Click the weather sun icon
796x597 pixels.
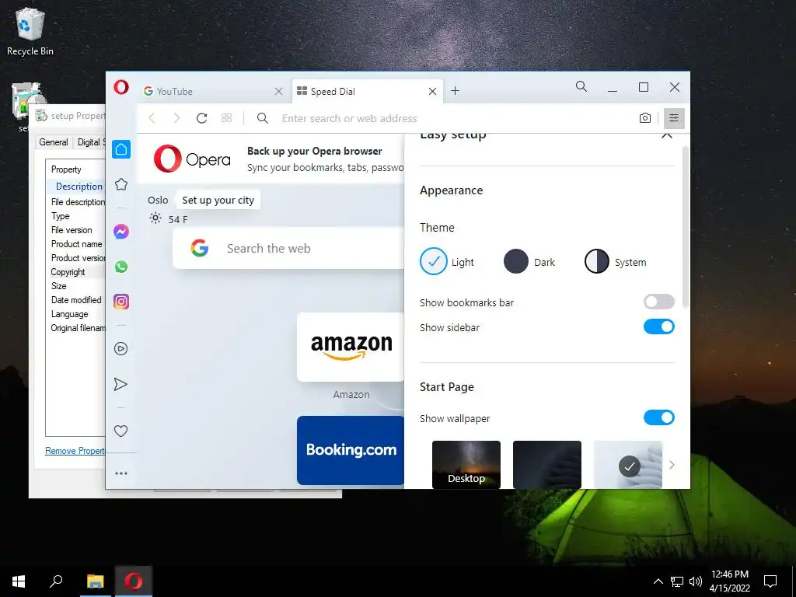[155, 218]
